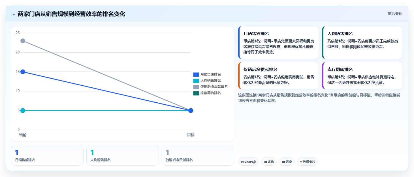This screenshot has width=414, height=177.
Task: Click the blue data point at 目标
Action: point(191,111)
